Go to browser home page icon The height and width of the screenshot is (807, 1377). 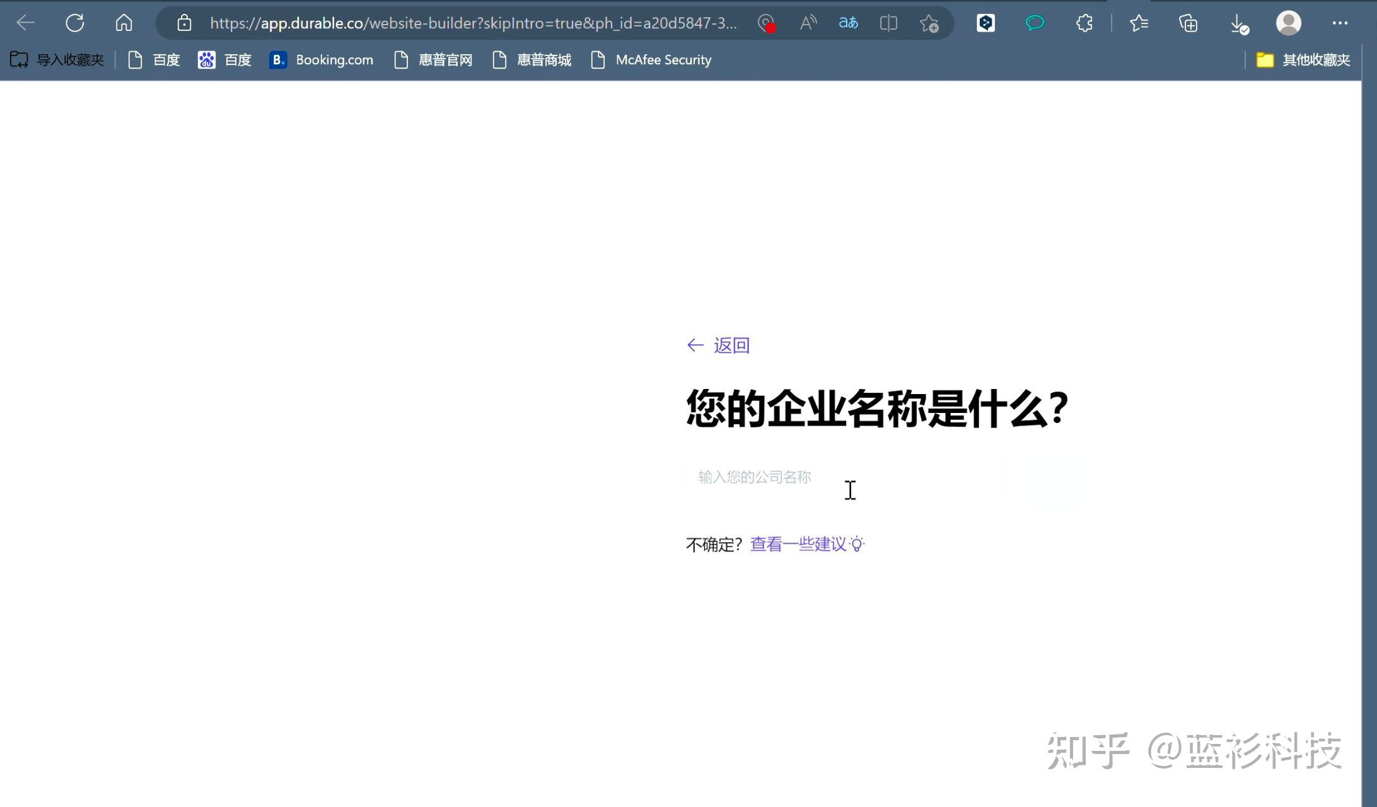pos(124,23)
